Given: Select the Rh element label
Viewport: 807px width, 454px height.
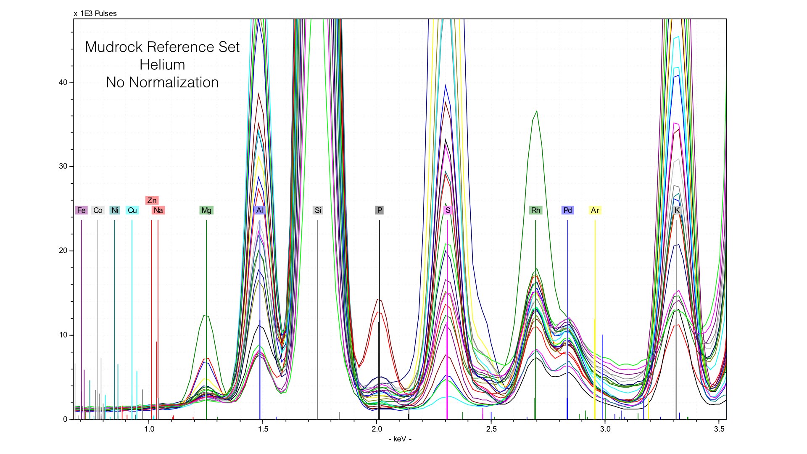Looking at the screenshot, I should point(535,210).
